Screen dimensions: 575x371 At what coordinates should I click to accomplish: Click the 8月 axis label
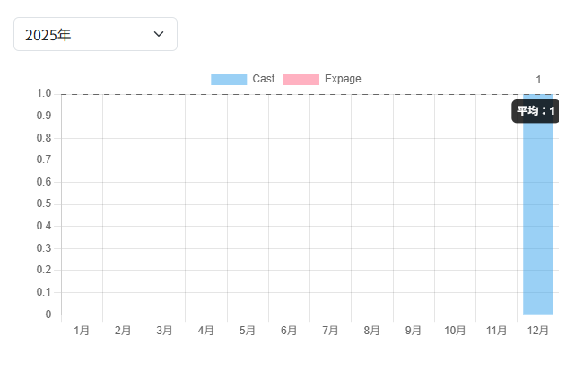(372, 331)
